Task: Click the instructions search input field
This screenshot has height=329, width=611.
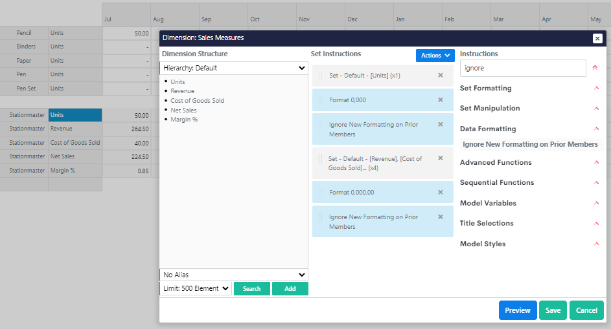Action: coord(522,67)
